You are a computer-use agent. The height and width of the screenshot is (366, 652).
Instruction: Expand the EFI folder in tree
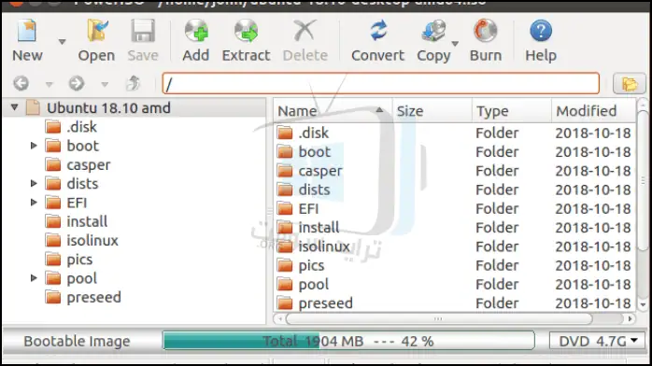34,203
